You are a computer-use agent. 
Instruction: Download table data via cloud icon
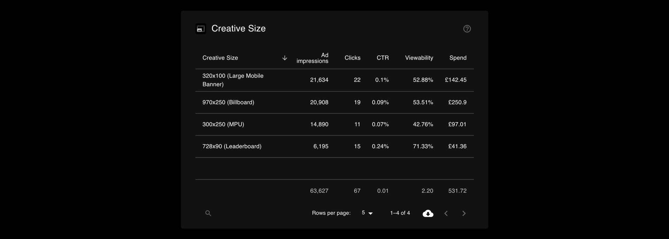pyautogui.click(x=428, y=213)
